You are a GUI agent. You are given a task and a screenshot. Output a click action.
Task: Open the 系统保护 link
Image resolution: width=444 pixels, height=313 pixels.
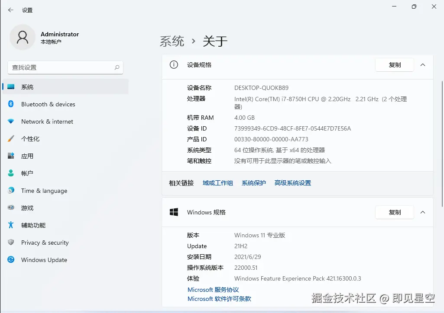254,183
